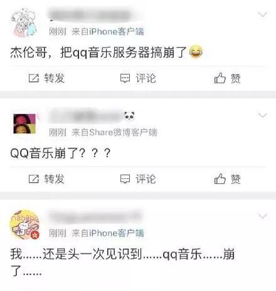
Task: Like the QQ音乐崩了 post with the thumbs-up
Action: click(x=220, y=179)
